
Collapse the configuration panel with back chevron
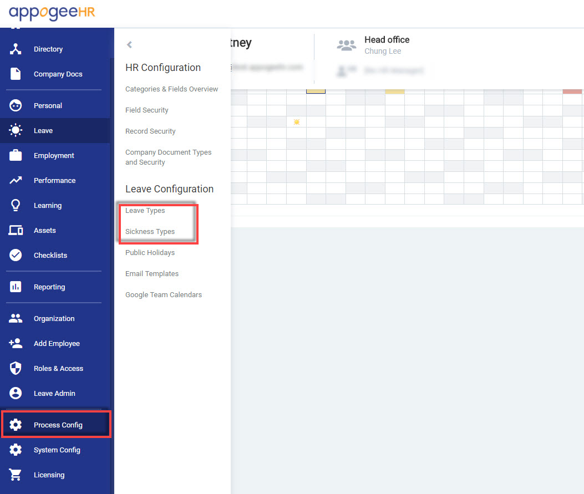[x=129, y=45]
